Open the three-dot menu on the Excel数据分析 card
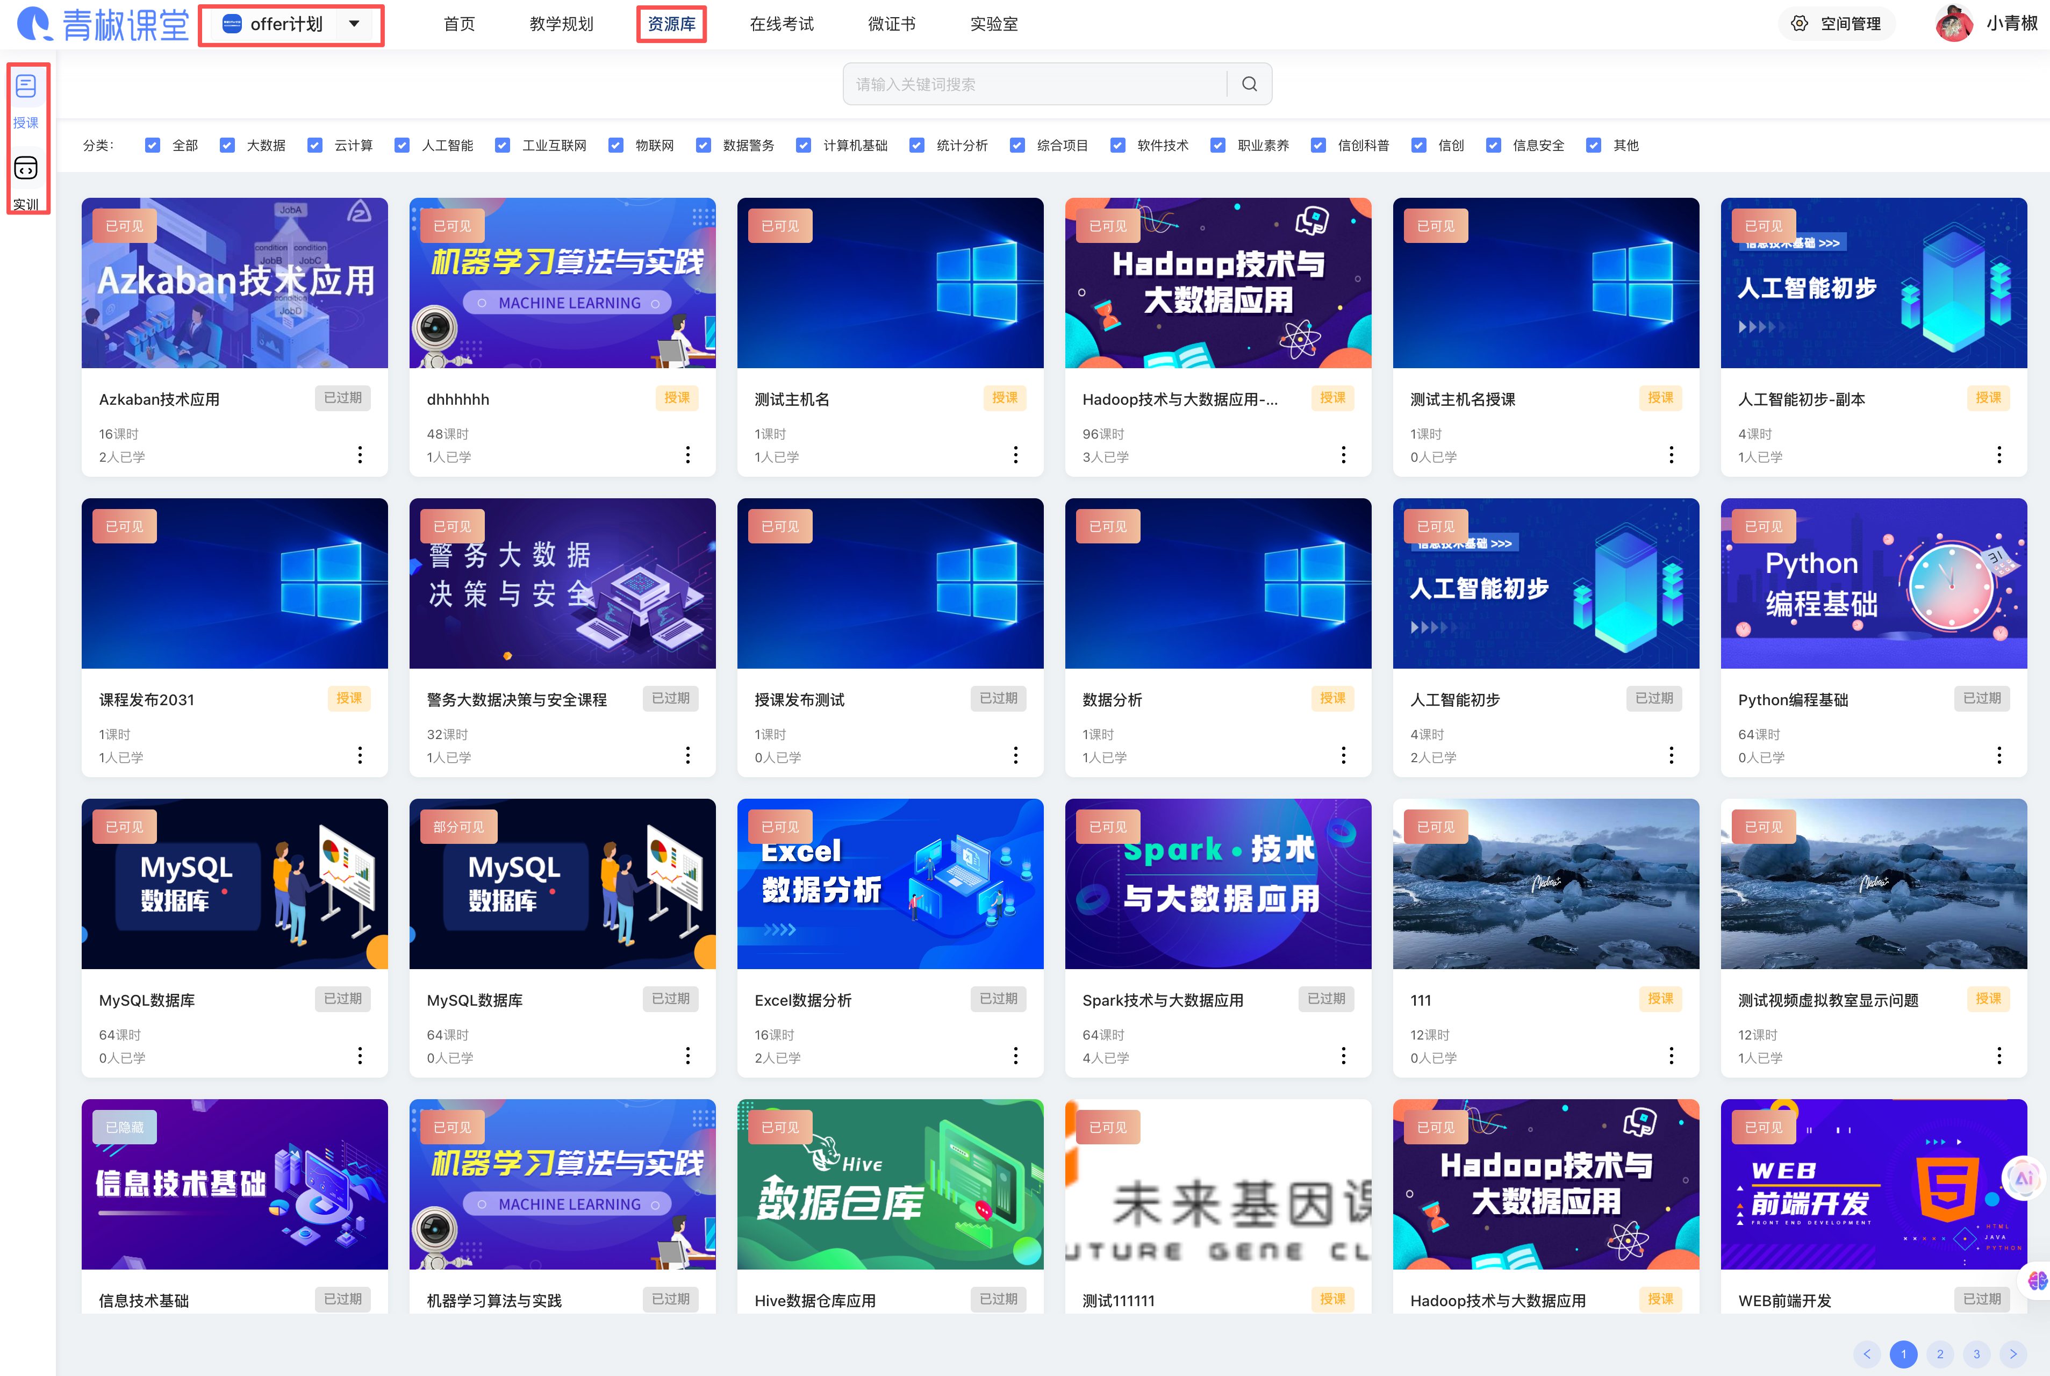This screenshot has width=2050, height=1376. pyautogui.click(x=1015, y=1056)
